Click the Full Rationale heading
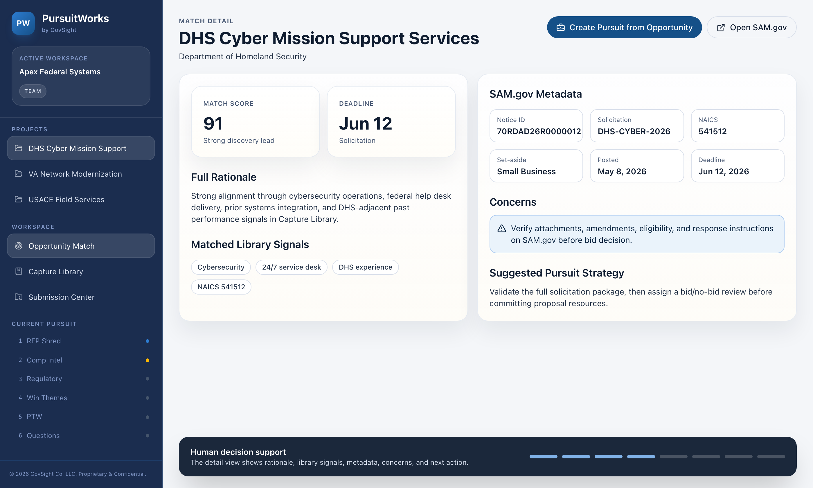The width and height of the screenshot is (813, 488). pyautogui.click(x=224, y=177)
